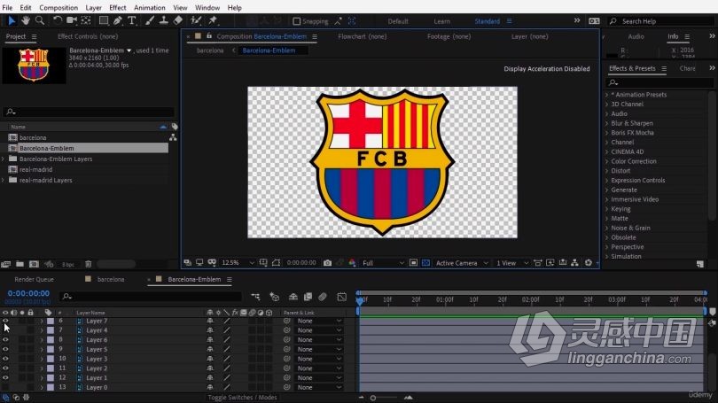The image size is (718, 403).
Task: Switch to the Default workspace
Action: (x=398, y=21)
